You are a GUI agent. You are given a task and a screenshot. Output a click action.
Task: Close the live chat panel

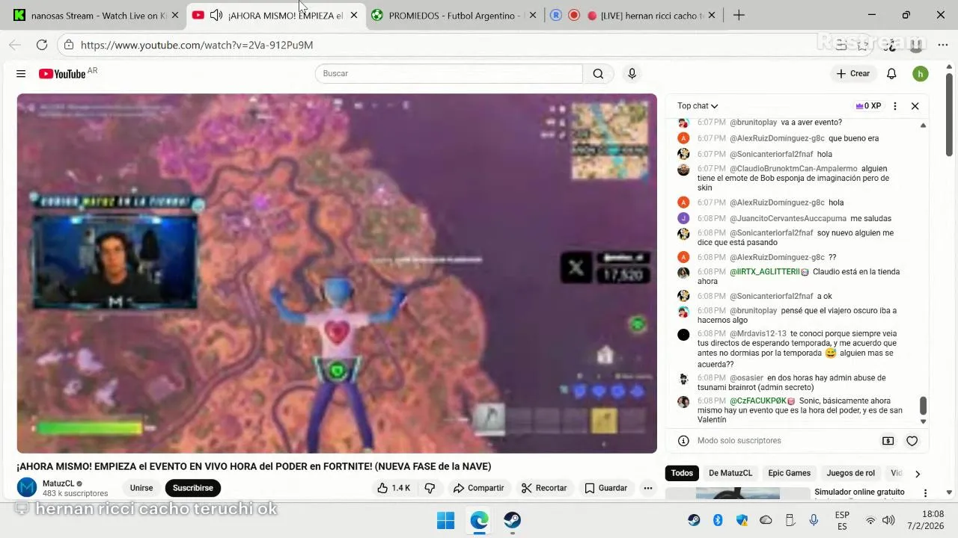pyautogui.click(x=915, y=106)
